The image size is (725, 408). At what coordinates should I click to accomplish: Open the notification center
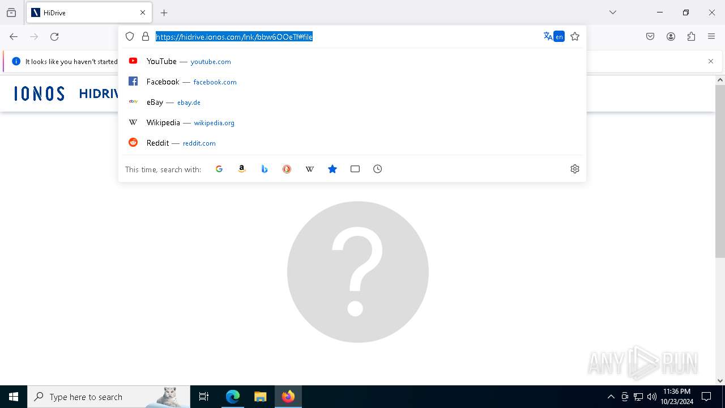pyautogui.click(x=706, y=397)
